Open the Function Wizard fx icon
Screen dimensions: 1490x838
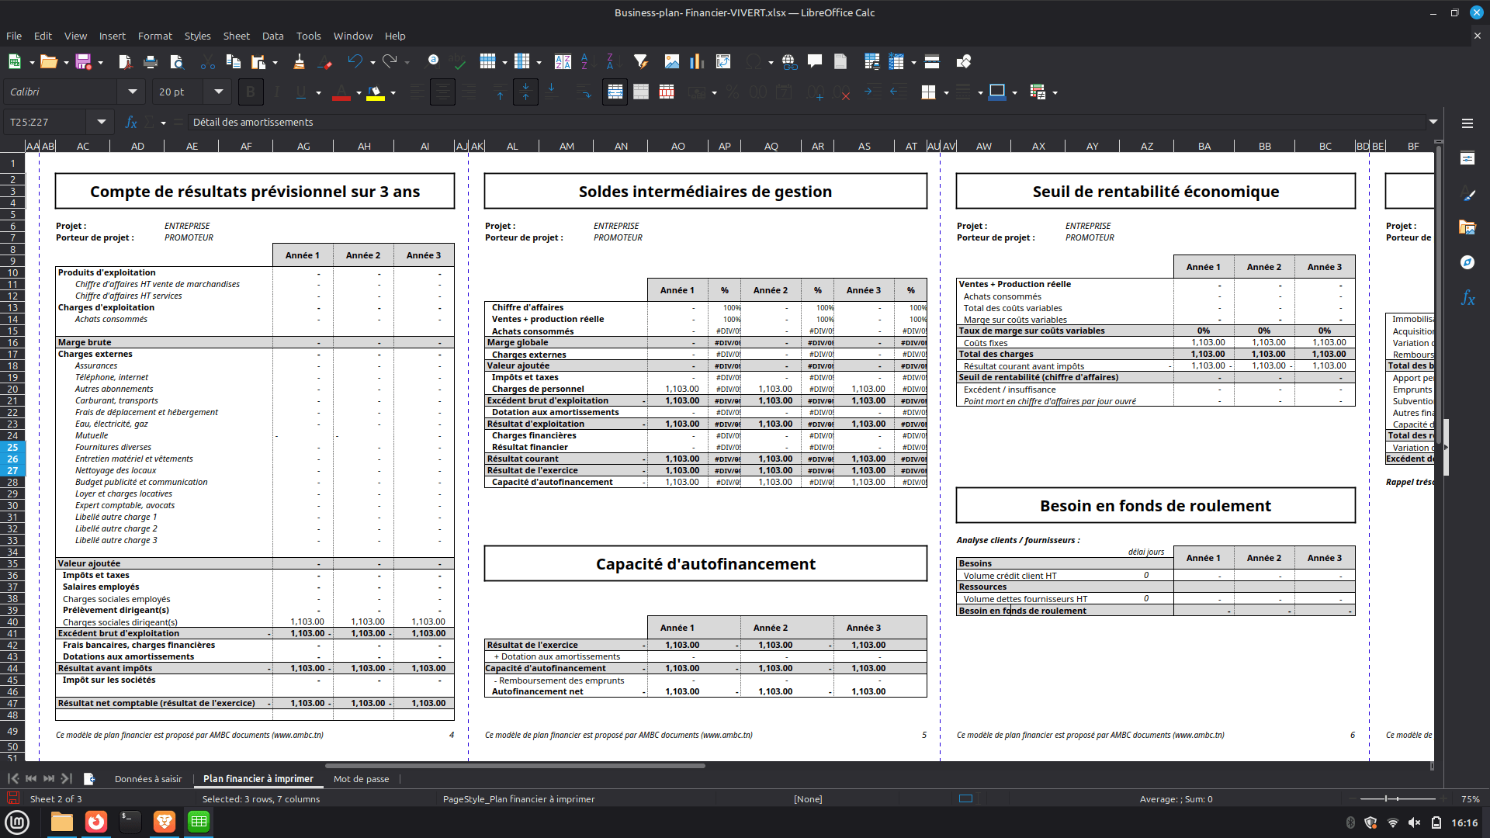click(x=131, y=123)
